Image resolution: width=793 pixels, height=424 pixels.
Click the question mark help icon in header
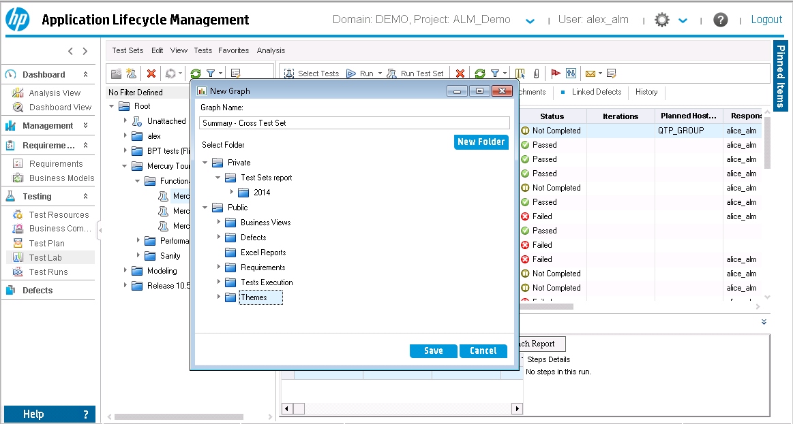(720, 20)
